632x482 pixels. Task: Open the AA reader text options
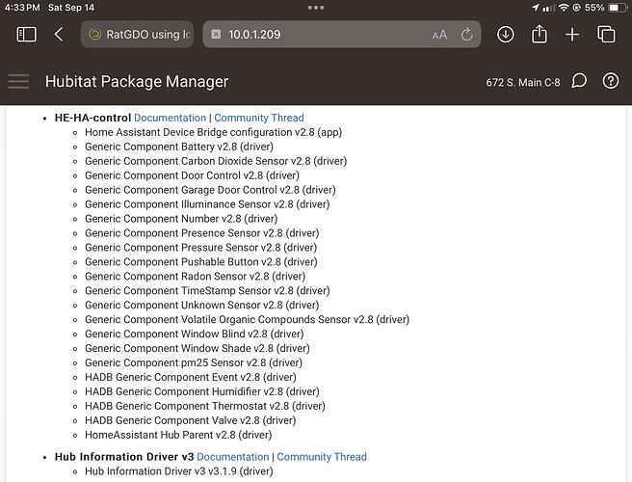(x=439, y=35)
